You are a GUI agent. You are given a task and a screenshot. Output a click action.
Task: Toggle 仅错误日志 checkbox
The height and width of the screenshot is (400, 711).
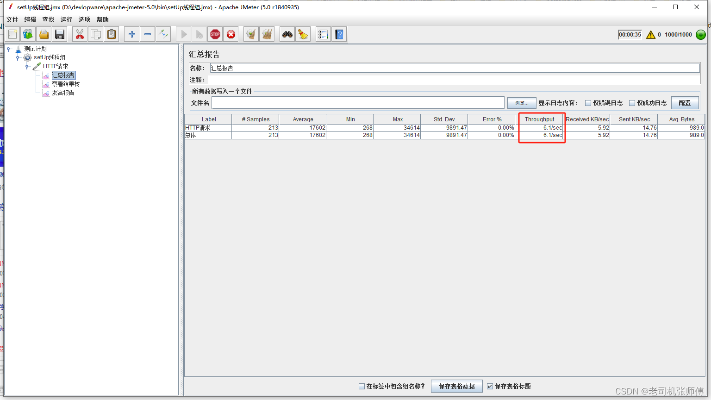point(588,103)
